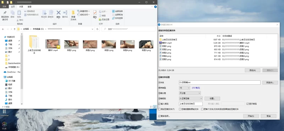Click the 反向选择 icon
Image resolution: width=284 pixels, height=131 pixels.
(113, 18)
